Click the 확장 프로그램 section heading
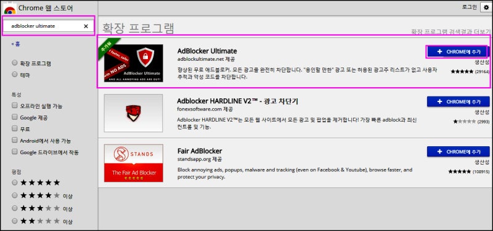The image size is (493, 231). 137,28
